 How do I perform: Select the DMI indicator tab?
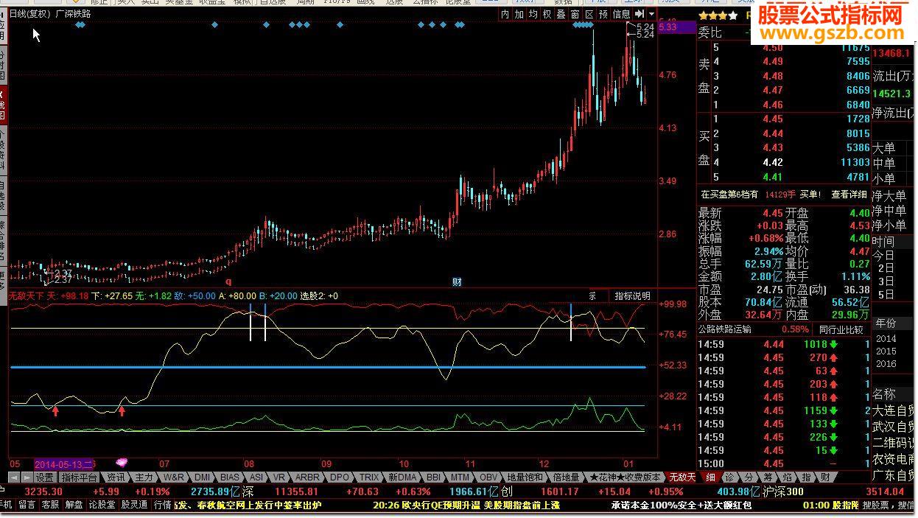203,477
